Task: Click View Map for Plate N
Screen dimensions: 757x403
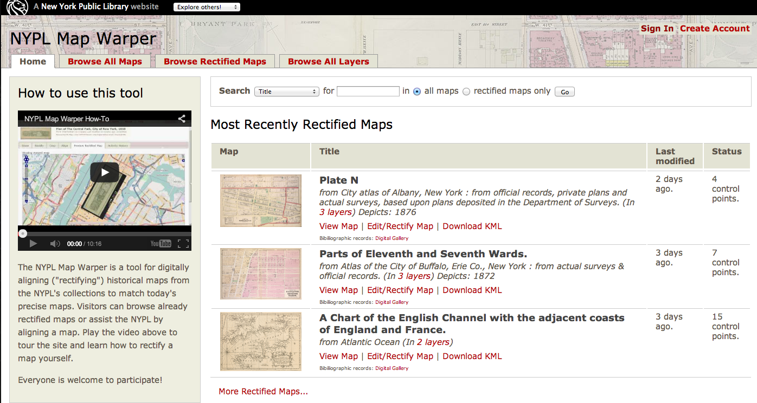Action: coord(338,226)
